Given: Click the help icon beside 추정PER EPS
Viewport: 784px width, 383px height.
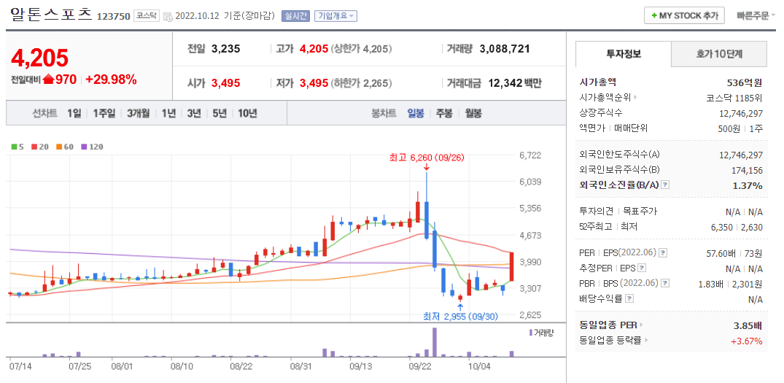Looking at the screenshot, I should tap(642, 268).
